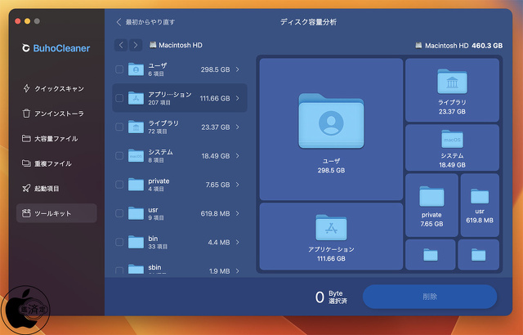Check the private folder checkbox
The image size is (523, 335).
coord(119,185)
